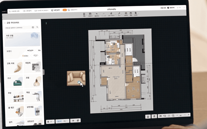Viewport: 207px width, 129px height.
Task: Open the dropdown arrow beside the eraser tool
Action: click(x=115, y=14)
